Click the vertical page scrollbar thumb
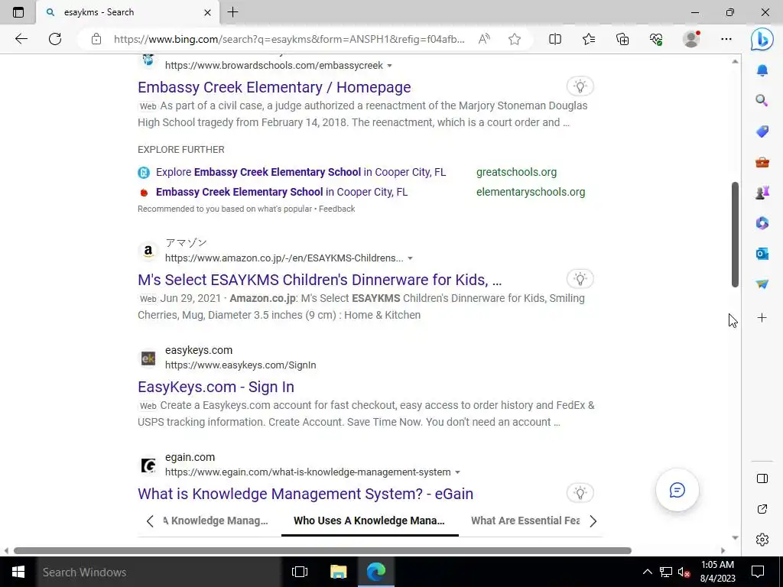Image resolution: width=783 pixels, height=587 pixels. pos(735,235)
